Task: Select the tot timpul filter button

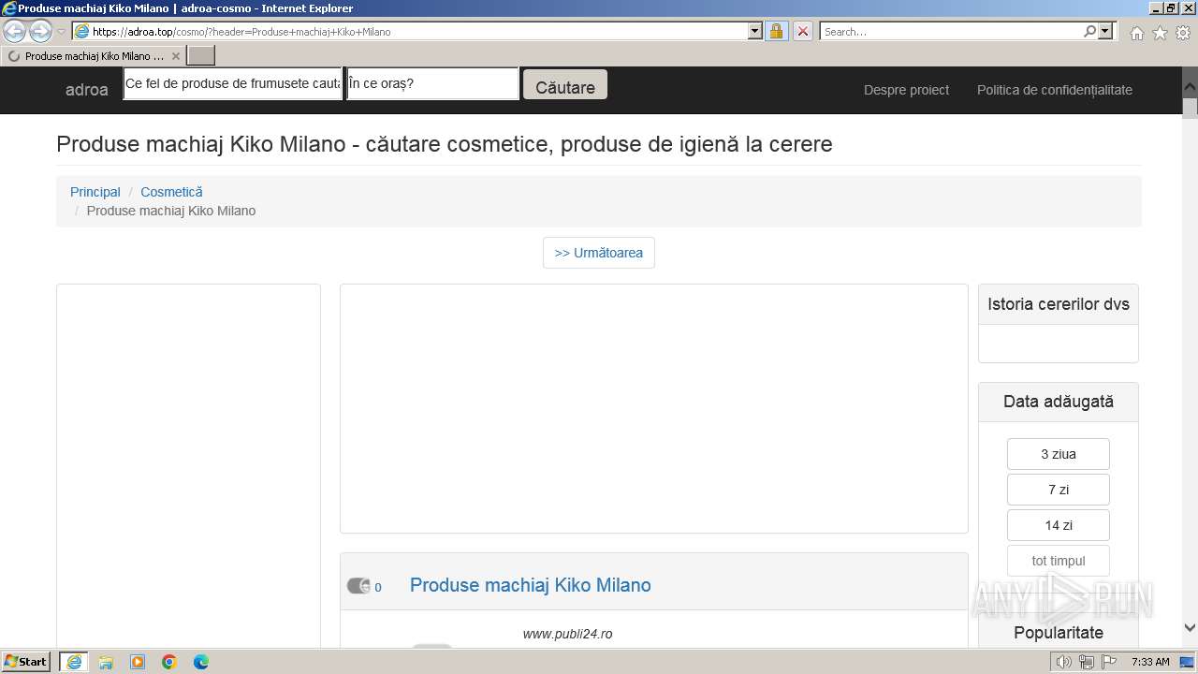Action: tap(1059, 561)
